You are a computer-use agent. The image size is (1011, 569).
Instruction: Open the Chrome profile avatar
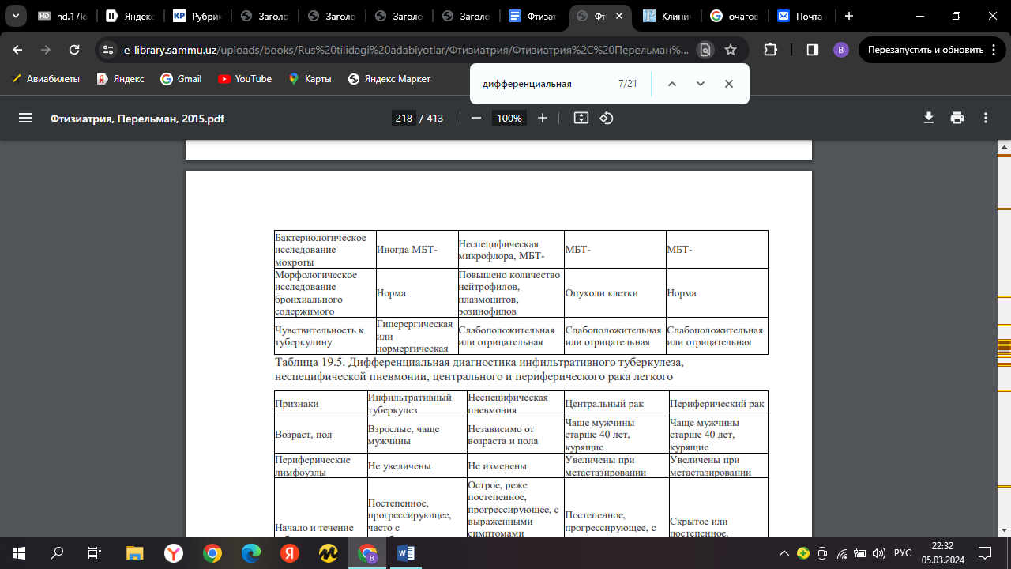tap(841, 50)
